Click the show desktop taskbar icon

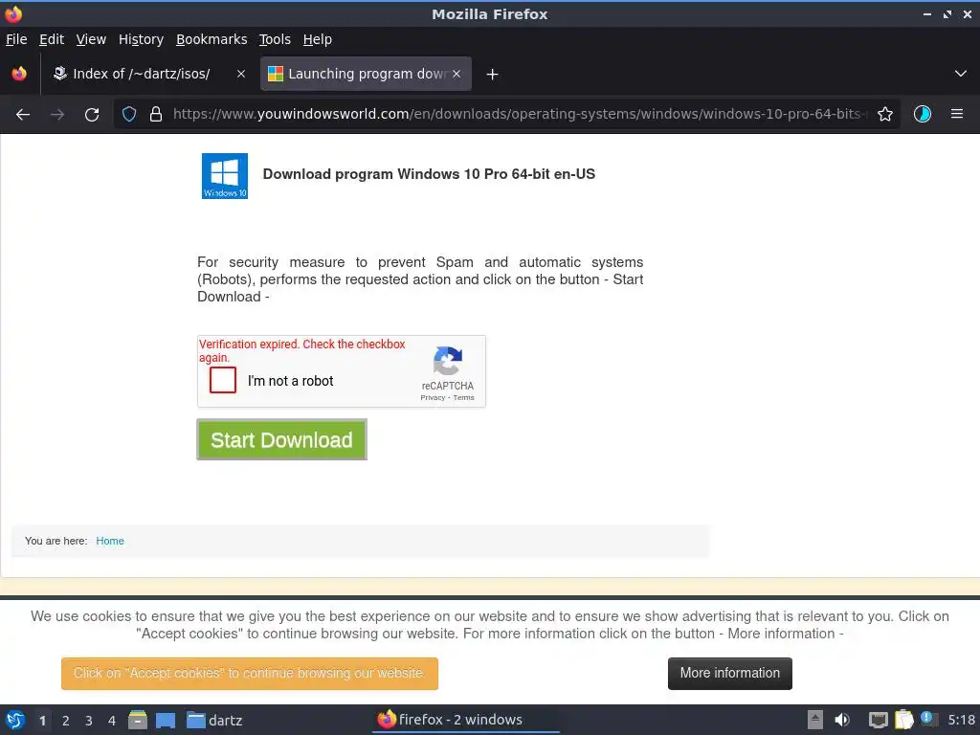click(166, 720)
